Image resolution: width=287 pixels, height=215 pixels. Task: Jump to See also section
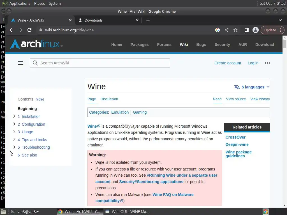(27, 155)
